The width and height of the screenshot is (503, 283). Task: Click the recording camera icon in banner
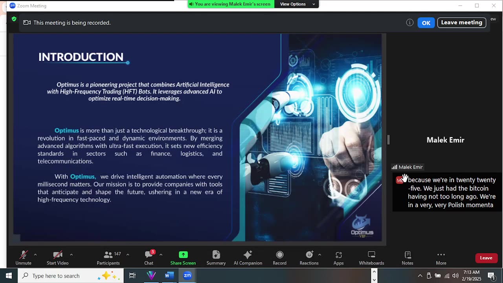point(27,23)
